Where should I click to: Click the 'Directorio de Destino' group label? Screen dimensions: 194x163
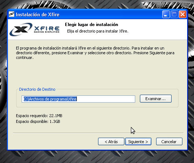[37, 89]
